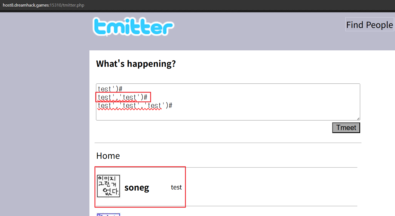This screenshot has width=395, height=216.
Task: Place cursor on first line test')#
Action: 110,89
